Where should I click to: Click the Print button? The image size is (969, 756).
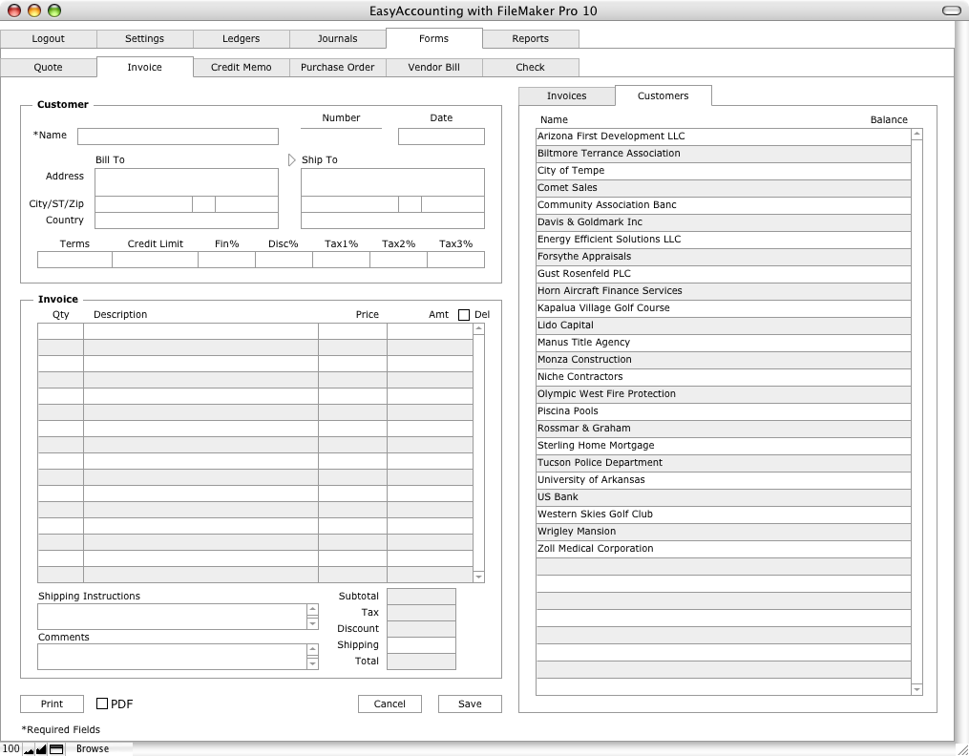click(52, 703)
